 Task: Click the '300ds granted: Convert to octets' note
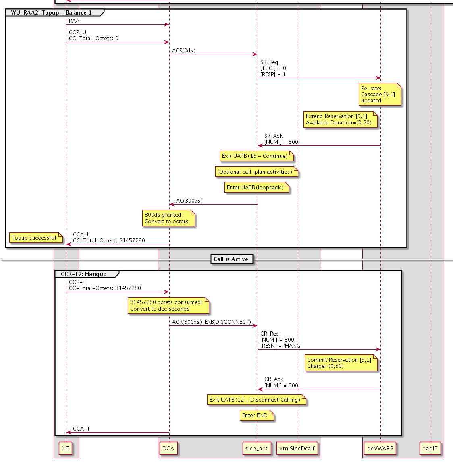click(x=168, y=218)
